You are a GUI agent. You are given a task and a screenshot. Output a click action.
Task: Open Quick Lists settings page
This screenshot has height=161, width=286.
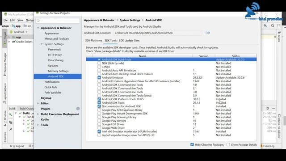[50, 87]
